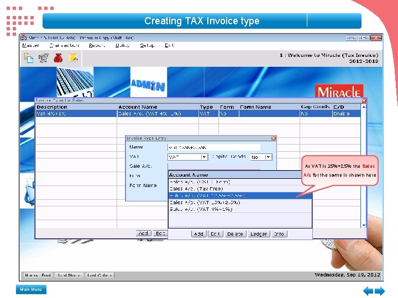Open the Utility menu
Screen dimensions: 398x298
coord(122,45)
